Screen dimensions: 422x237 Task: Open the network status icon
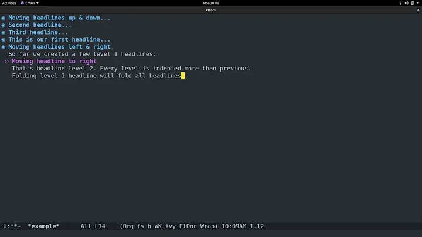[x=400, y=3]
